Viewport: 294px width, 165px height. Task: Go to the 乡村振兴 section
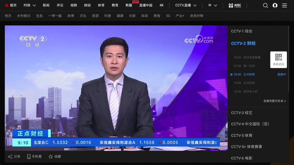coord(24,16)
